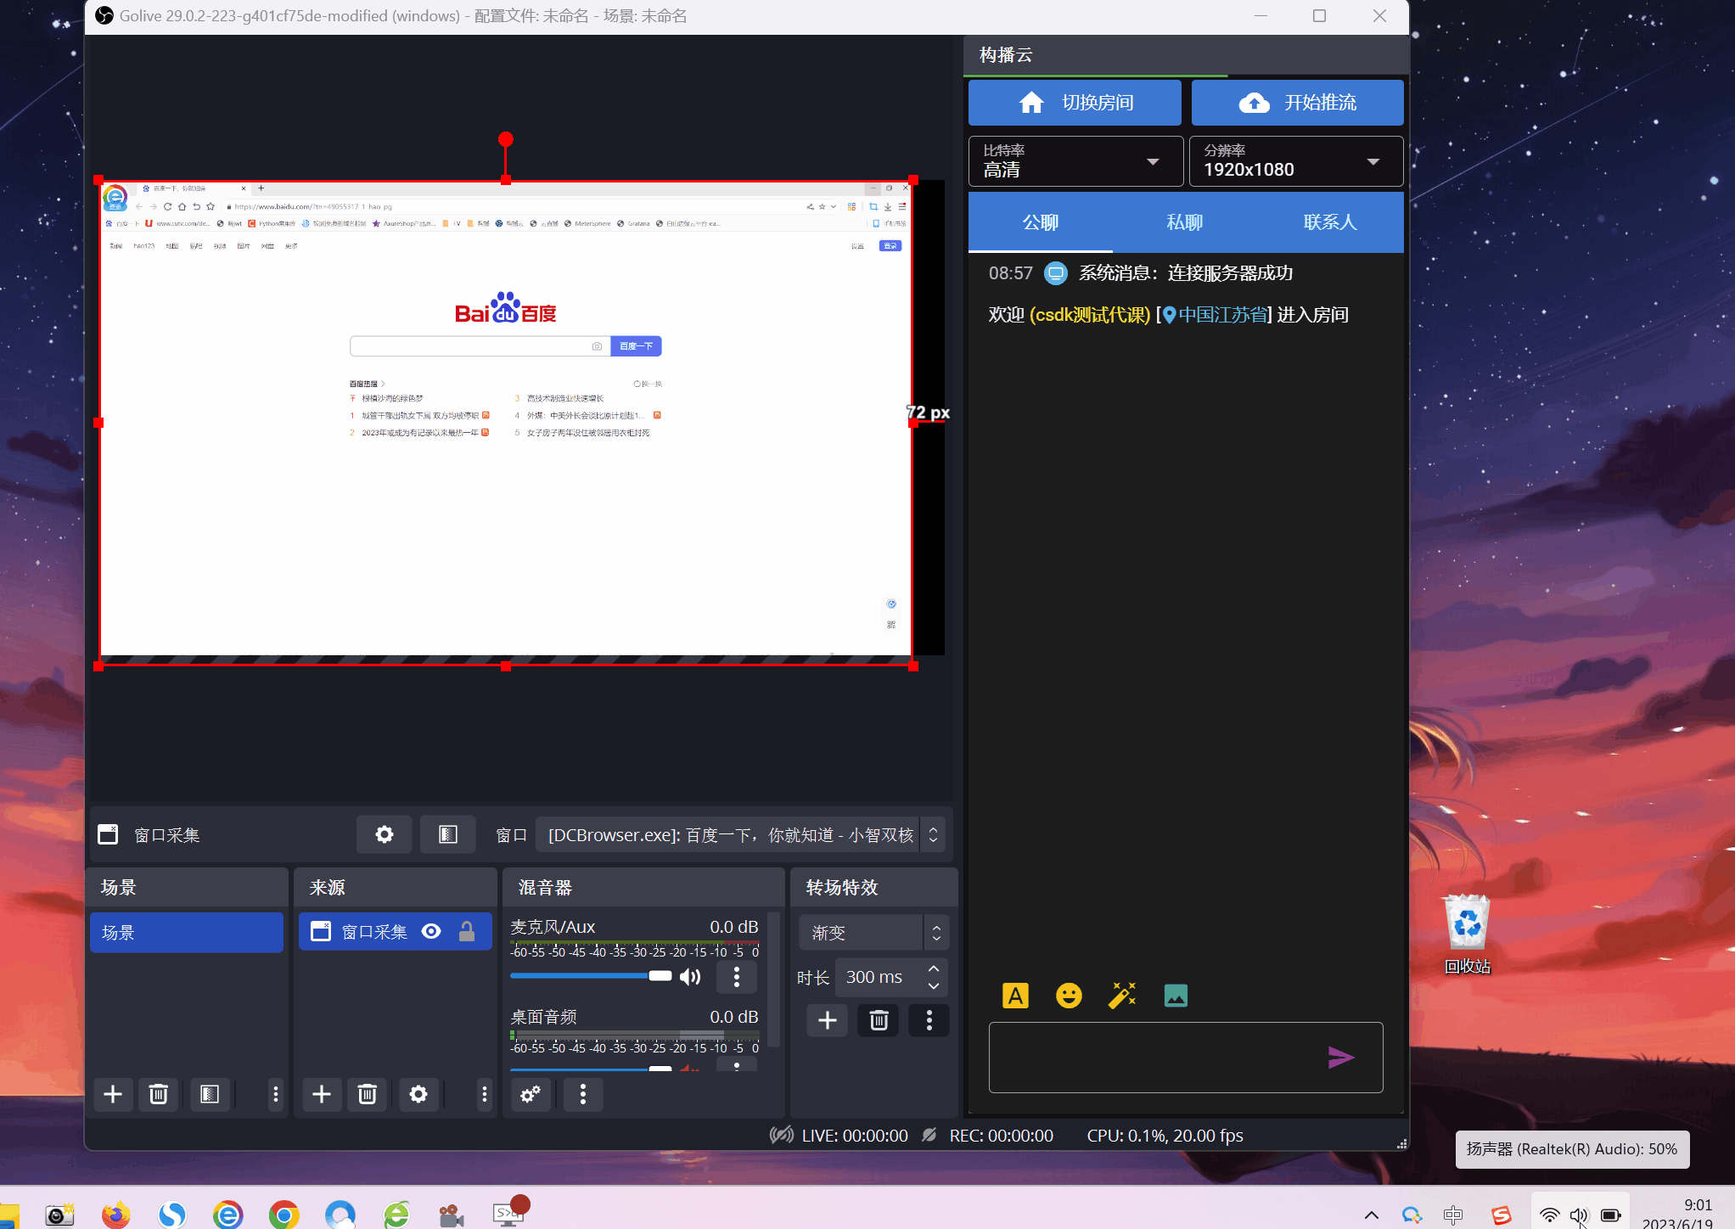1735x1229 pixels.
Task: Open advanced audio settings gears
Action: (531, 1095)
